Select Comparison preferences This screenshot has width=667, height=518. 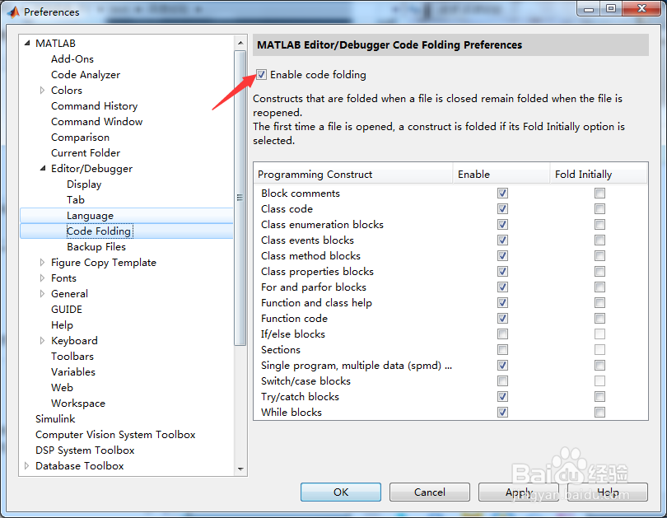[x=81, y=138]
